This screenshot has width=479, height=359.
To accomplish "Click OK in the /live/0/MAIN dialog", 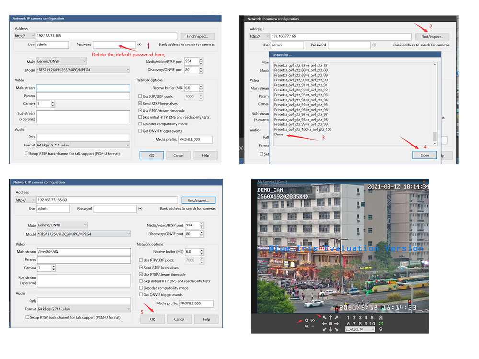I will coord(153,319).
